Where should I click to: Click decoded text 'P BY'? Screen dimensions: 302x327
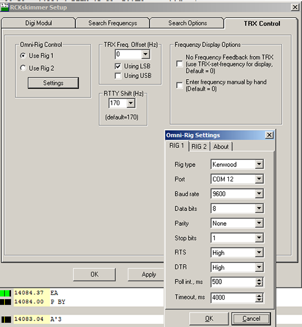[x=58, y=302]
